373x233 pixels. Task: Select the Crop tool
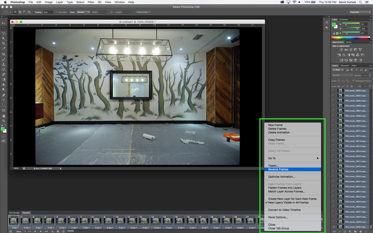coord(4,43)
